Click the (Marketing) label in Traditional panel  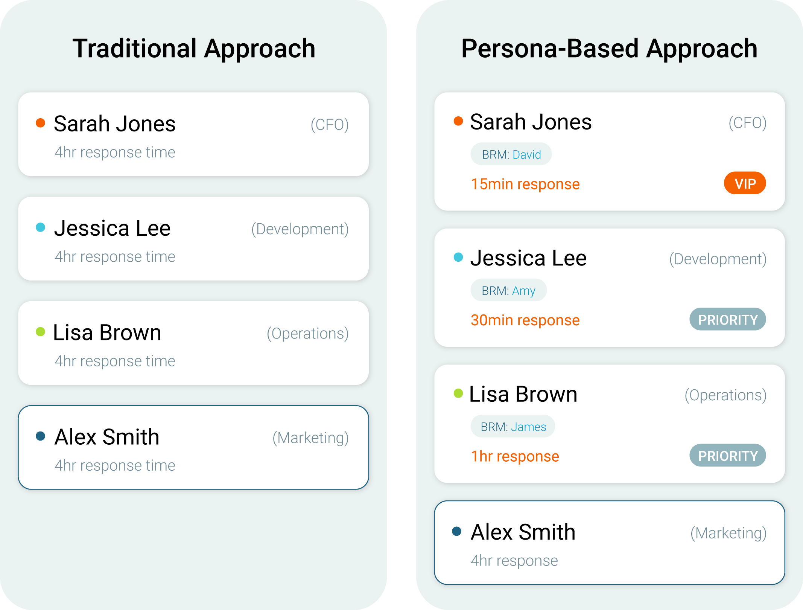[310, 438]
